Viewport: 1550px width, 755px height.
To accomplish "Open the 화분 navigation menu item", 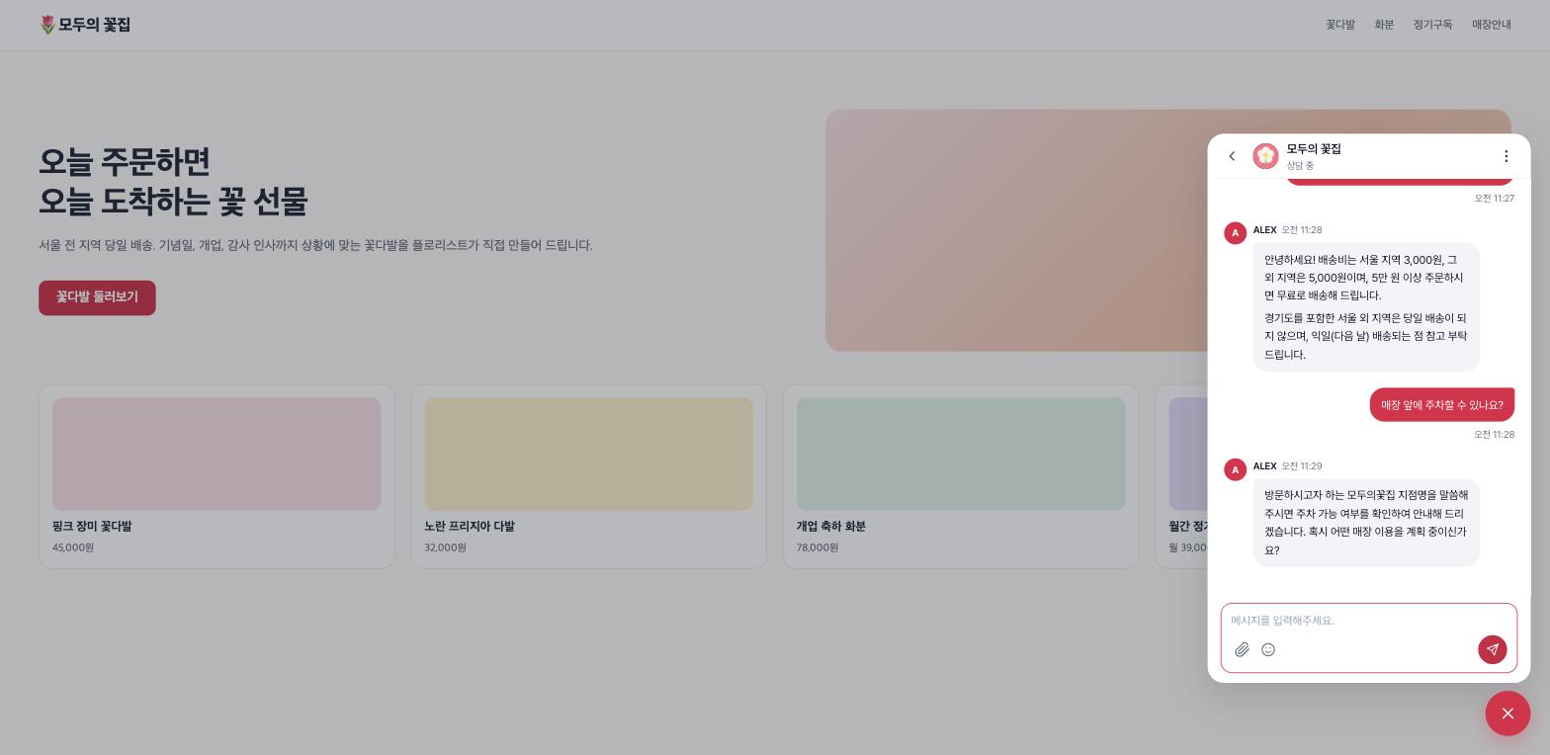I will tap(1384, 25).
